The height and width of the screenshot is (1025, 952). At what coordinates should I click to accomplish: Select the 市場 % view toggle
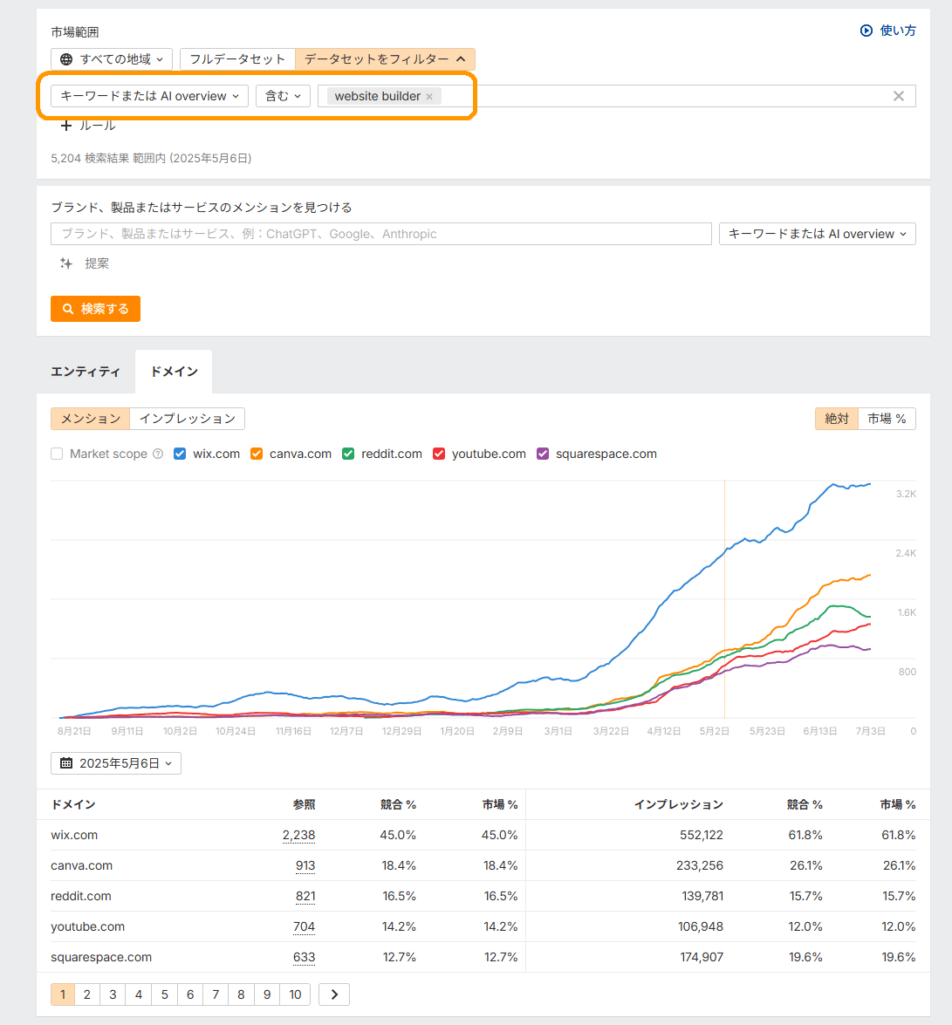tap(887, 419)
